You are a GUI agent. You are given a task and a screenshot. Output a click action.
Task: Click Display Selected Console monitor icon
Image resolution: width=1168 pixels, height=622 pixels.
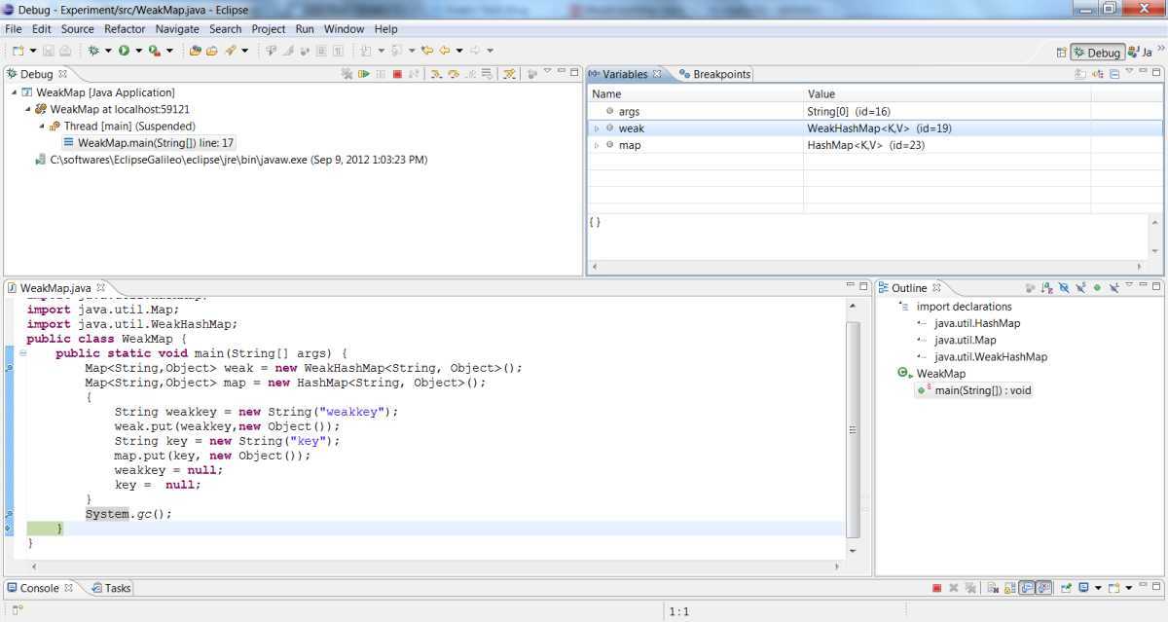point(1083,588)
